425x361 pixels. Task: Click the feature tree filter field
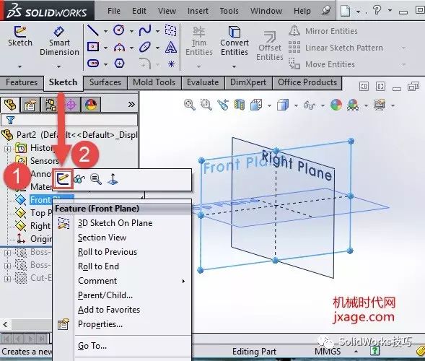(69, 120)
